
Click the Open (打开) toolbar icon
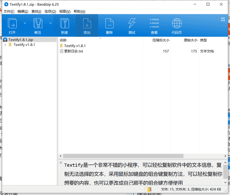(12, 23)
